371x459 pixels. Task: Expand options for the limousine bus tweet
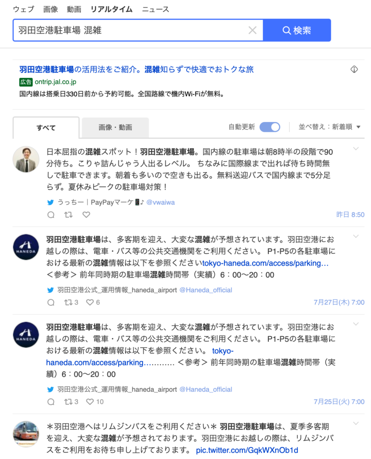(356, 423)
